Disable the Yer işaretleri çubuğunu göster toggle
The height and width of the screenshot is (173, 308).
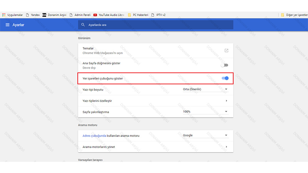coord(225,78)
